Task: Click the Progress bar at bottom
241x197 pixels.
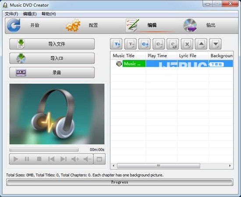Action: tap(120, 182)
